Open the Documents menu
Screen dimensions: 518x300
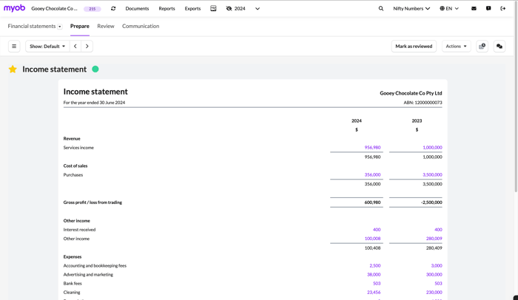(x=137, y=9)
